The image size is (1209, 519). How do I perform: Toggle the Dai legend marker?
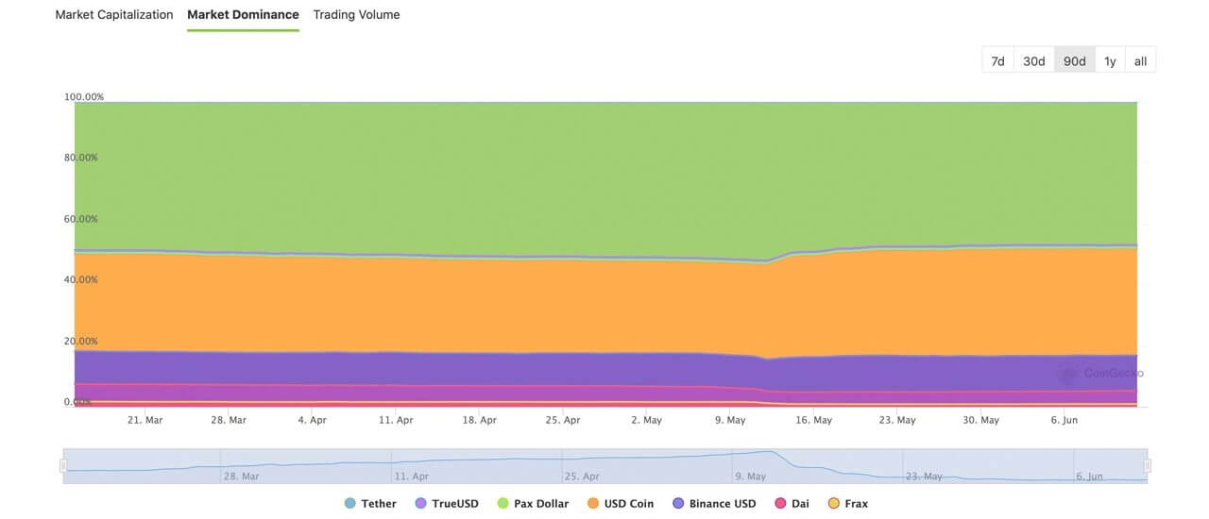coord(780,504)
